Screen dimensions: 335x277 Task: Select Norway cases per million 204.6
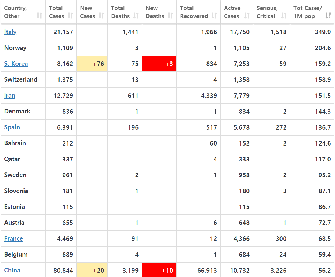click(x=323, y=48)
